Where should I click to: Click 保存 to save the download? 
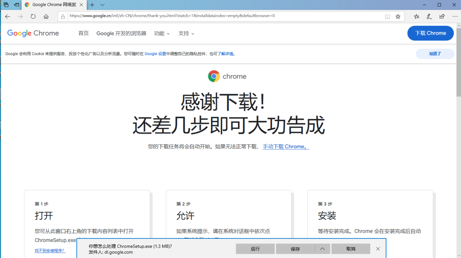295,249
